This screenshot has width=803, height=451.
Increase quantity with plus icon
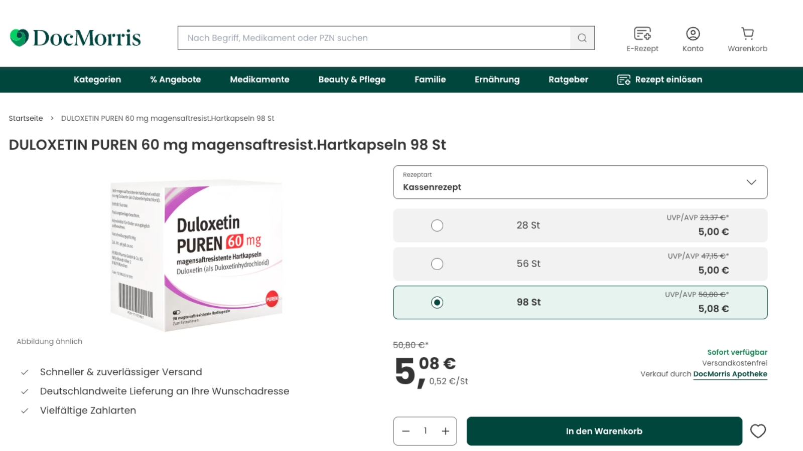[445, 431]
